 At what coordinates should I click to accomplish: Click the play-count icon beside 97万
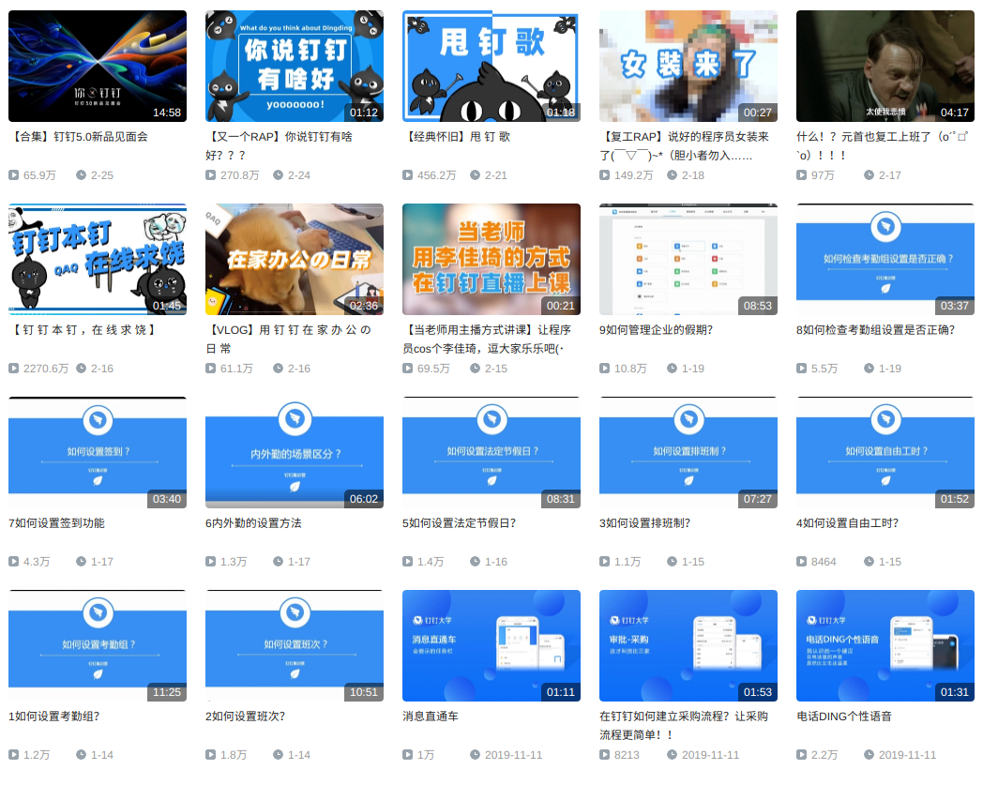(801, 175)
